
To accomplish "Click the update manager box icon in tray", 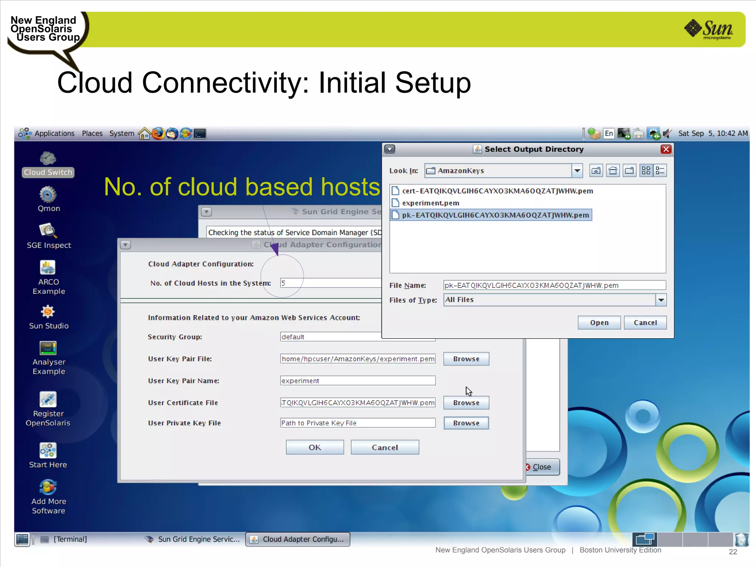I will 594,133.
